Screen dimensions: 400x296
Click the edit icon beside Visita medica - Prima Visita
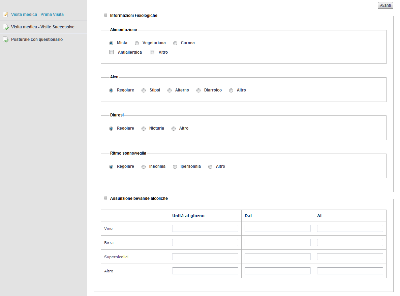6,15
